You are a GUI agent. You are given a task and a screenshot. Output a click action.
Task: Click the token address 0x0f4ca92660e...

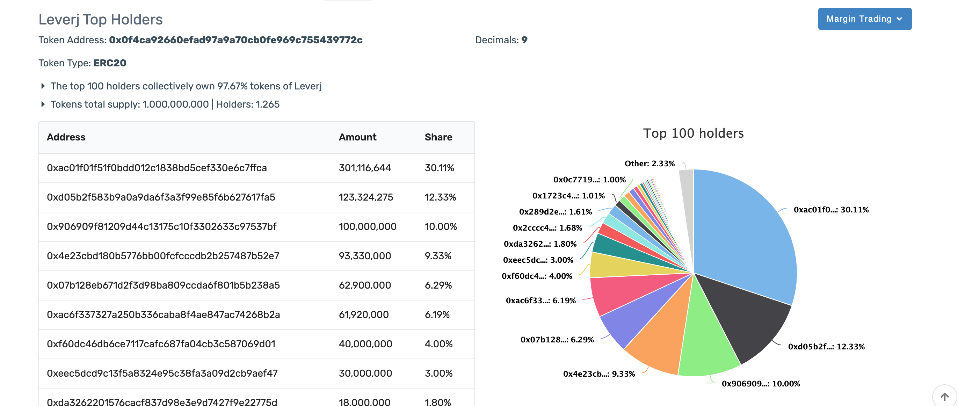tap(235, 40)
